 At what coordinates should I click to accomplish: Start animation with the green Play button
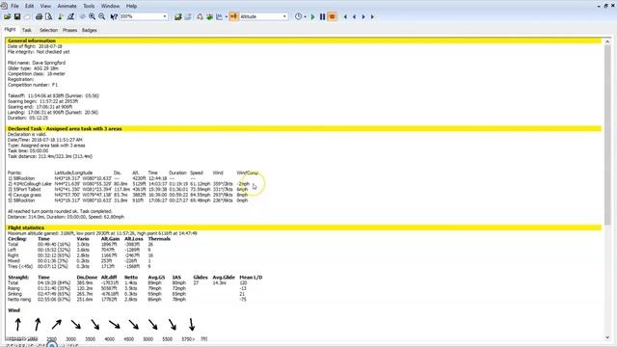click(x=312, y=16)
